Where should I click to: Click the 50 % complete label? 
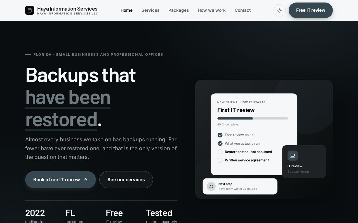pyautogui.click(x=228, y=125)
